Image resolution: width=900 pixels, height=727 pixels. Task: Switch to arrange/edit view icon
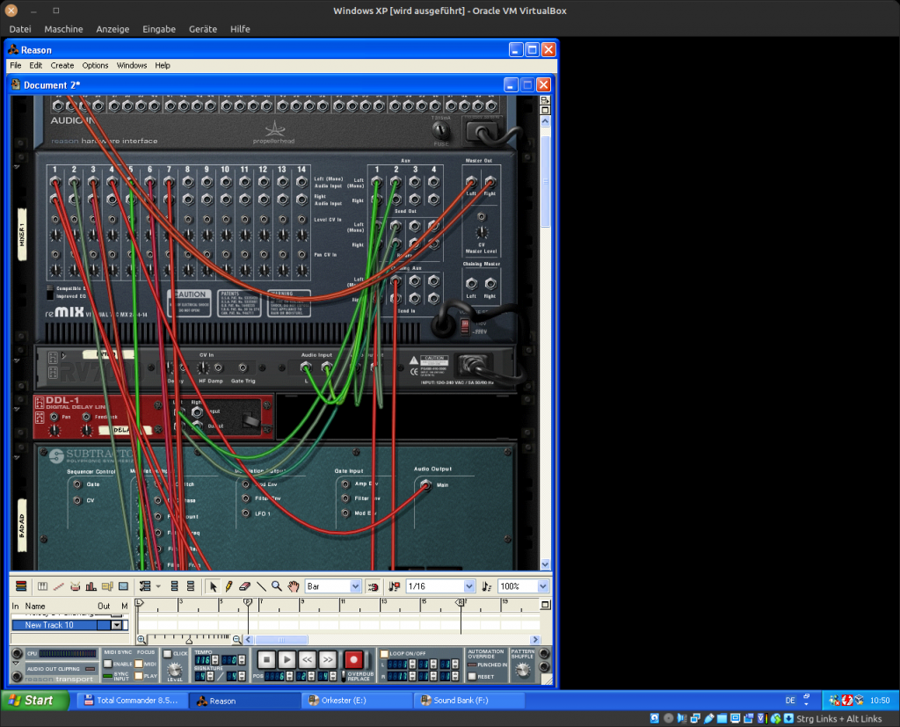[21, 586]
